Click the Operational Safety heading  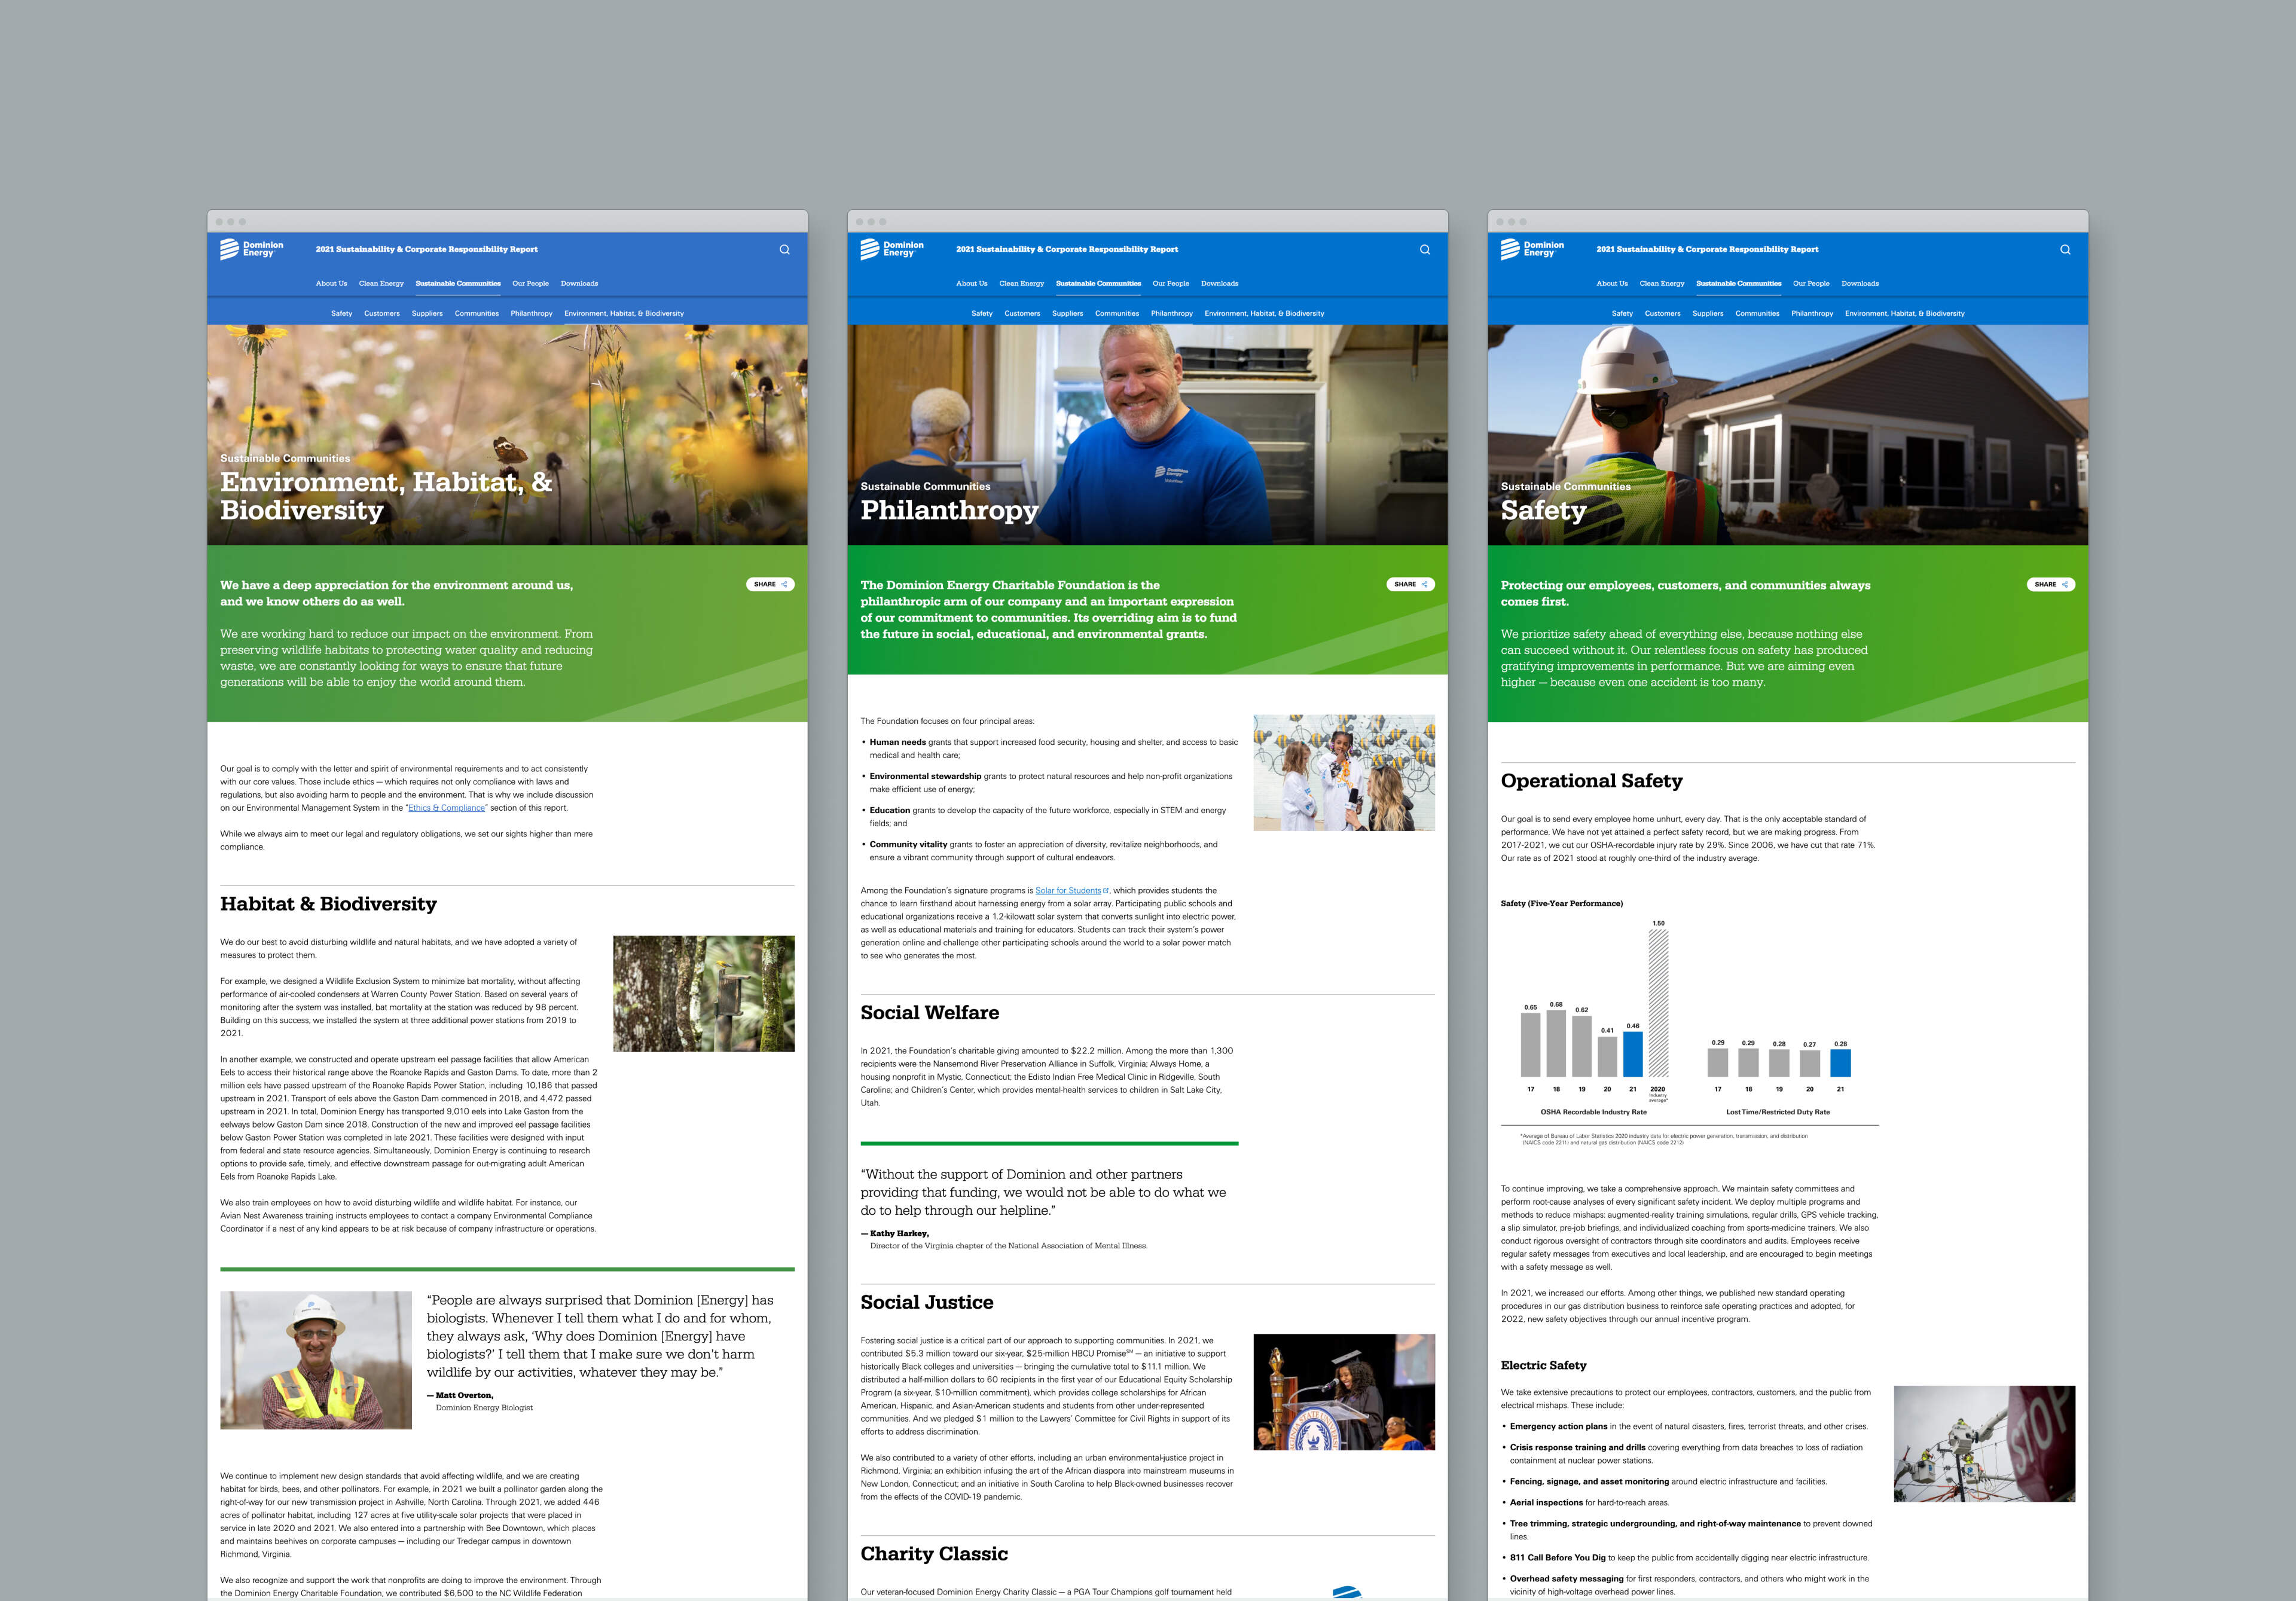click(1591, 781)
